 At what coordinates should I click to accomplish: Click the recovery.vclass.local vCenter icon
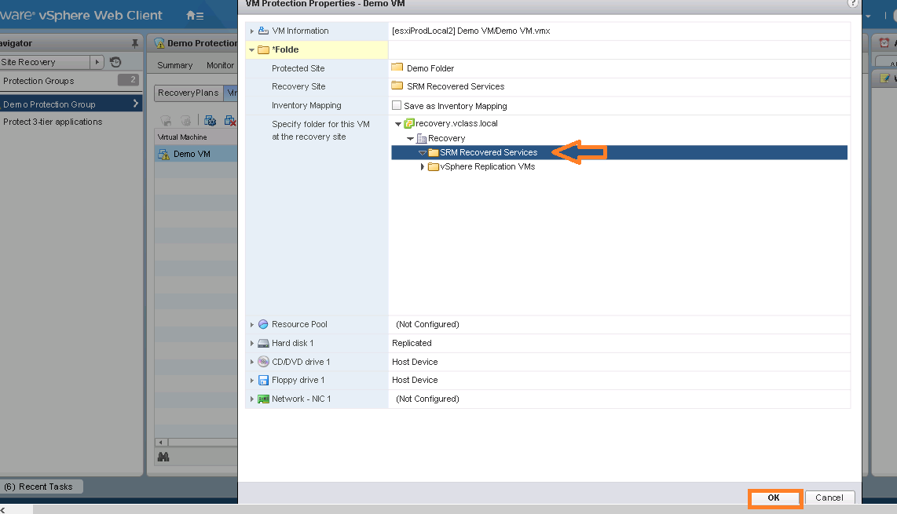(409, 123)
